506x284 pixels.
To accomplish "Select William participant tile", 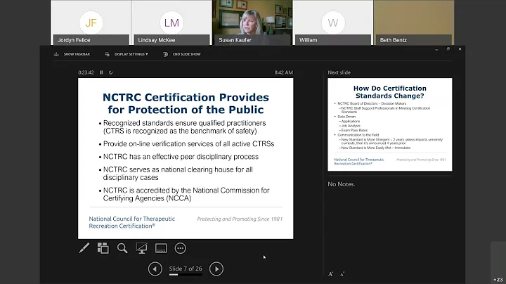I will [333, 22].
